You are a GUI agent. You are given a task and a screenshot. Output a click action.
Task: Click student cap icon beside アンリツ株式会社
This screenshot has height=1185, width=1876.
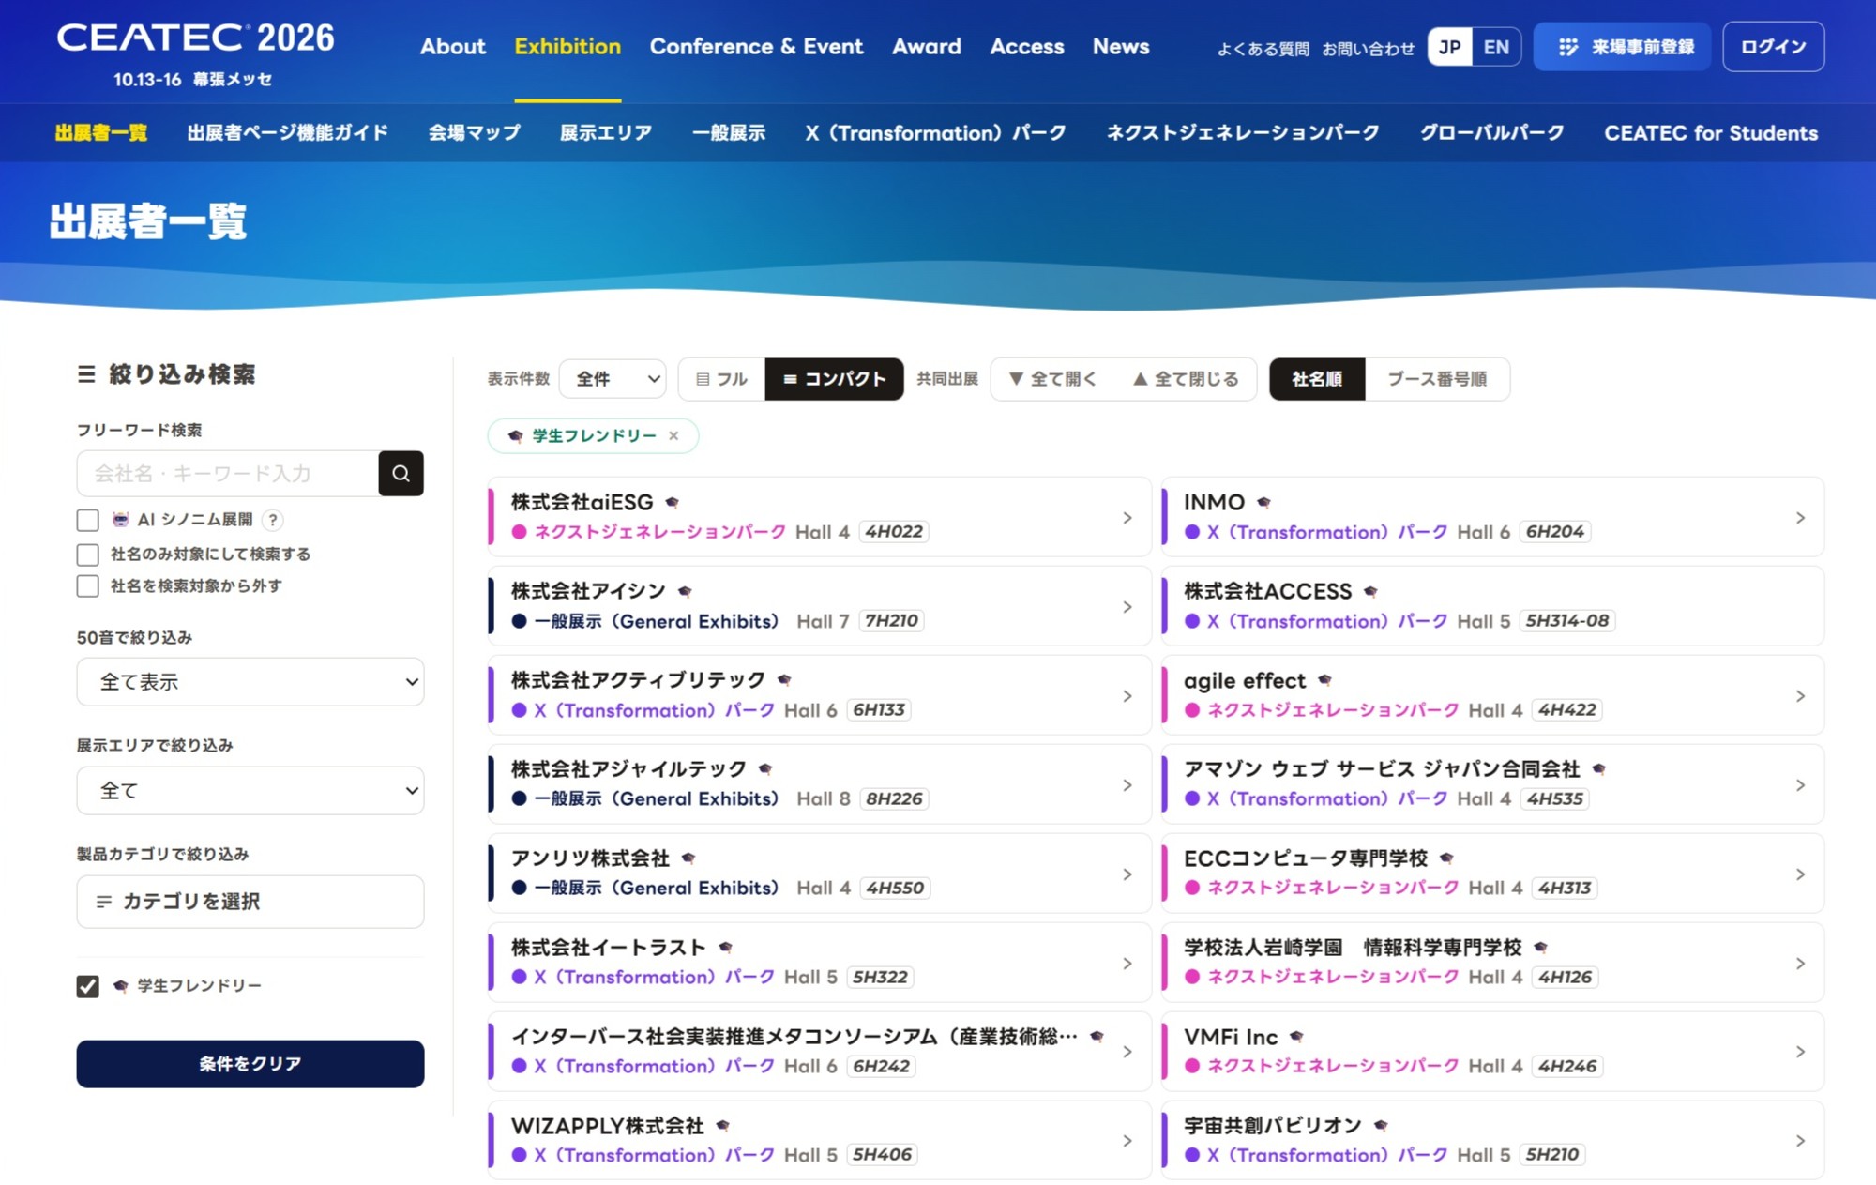tap(688, 858)
